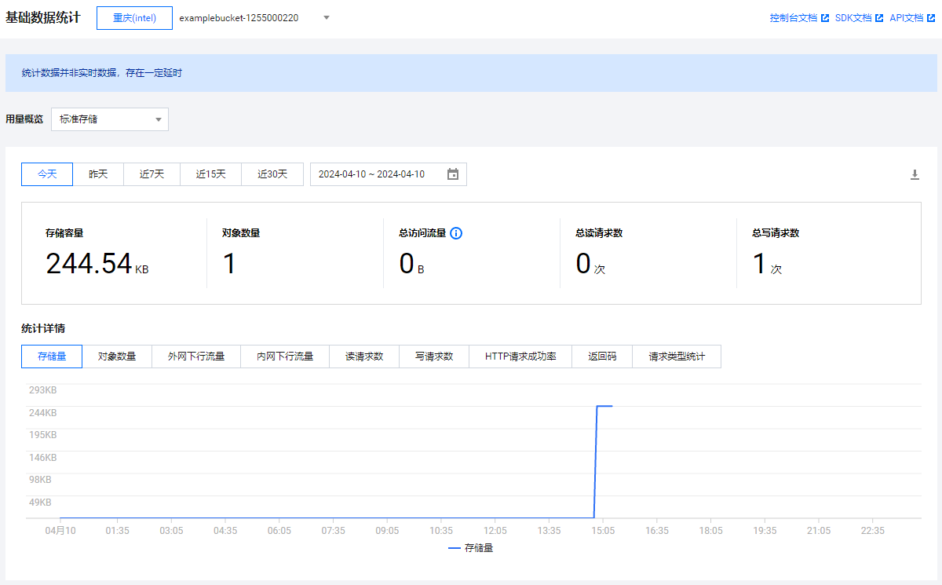Open the calendar date picker icon

(x=453, y=174)
